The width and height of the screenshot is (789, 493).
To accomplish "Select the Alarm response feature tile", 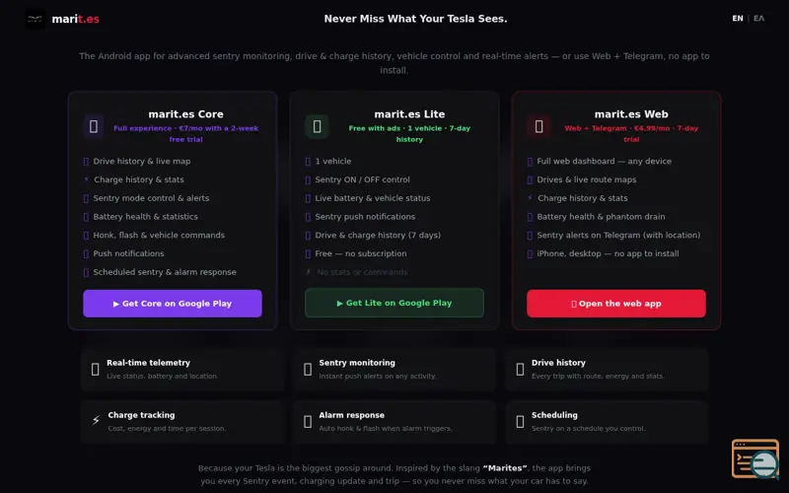I will 394,422.
